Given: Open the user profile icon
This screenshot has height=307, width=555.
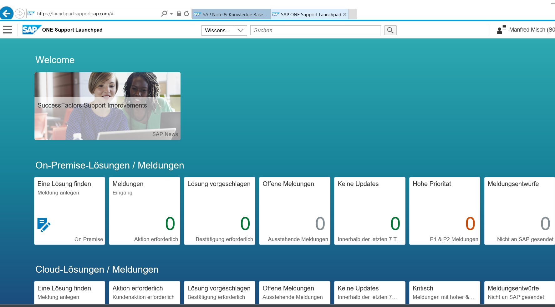Looking at the screenshot, I should pos(501,30).
